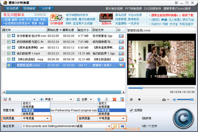
Task: Select 高等质量 in video quality list
Action: point(36,114)
